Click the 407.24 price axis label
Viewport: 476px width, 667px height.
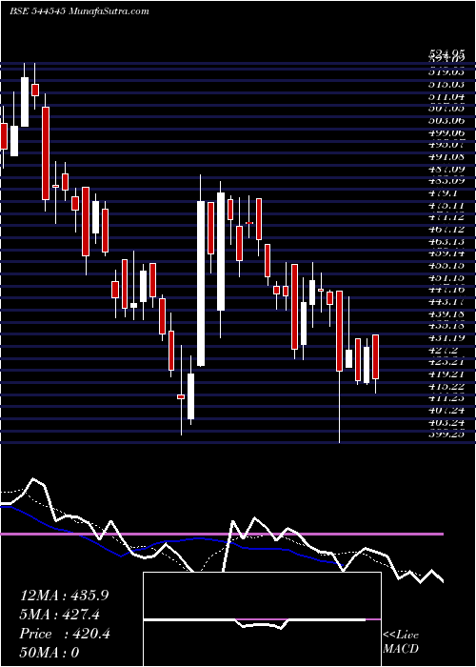446,410
